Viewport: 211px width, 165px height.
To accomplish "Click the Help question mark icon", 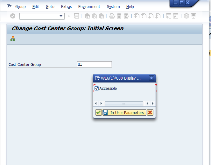I will coord(186,16).
